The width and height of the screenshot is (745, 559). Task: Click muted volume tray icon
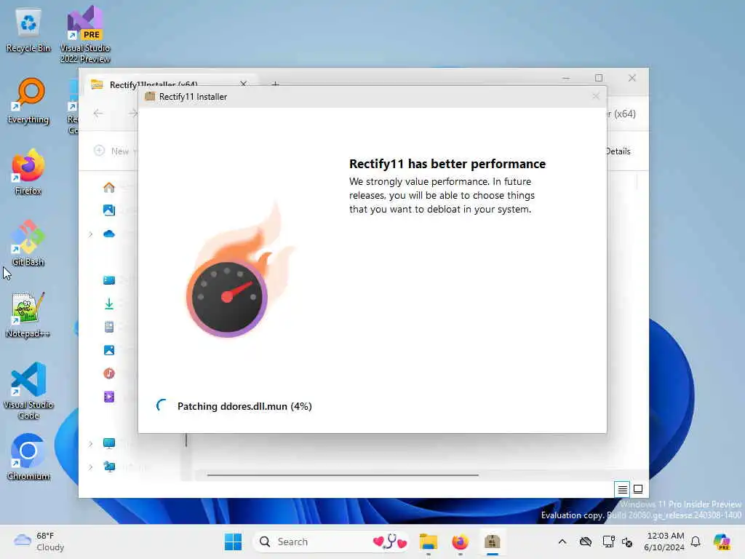(626, 542)
